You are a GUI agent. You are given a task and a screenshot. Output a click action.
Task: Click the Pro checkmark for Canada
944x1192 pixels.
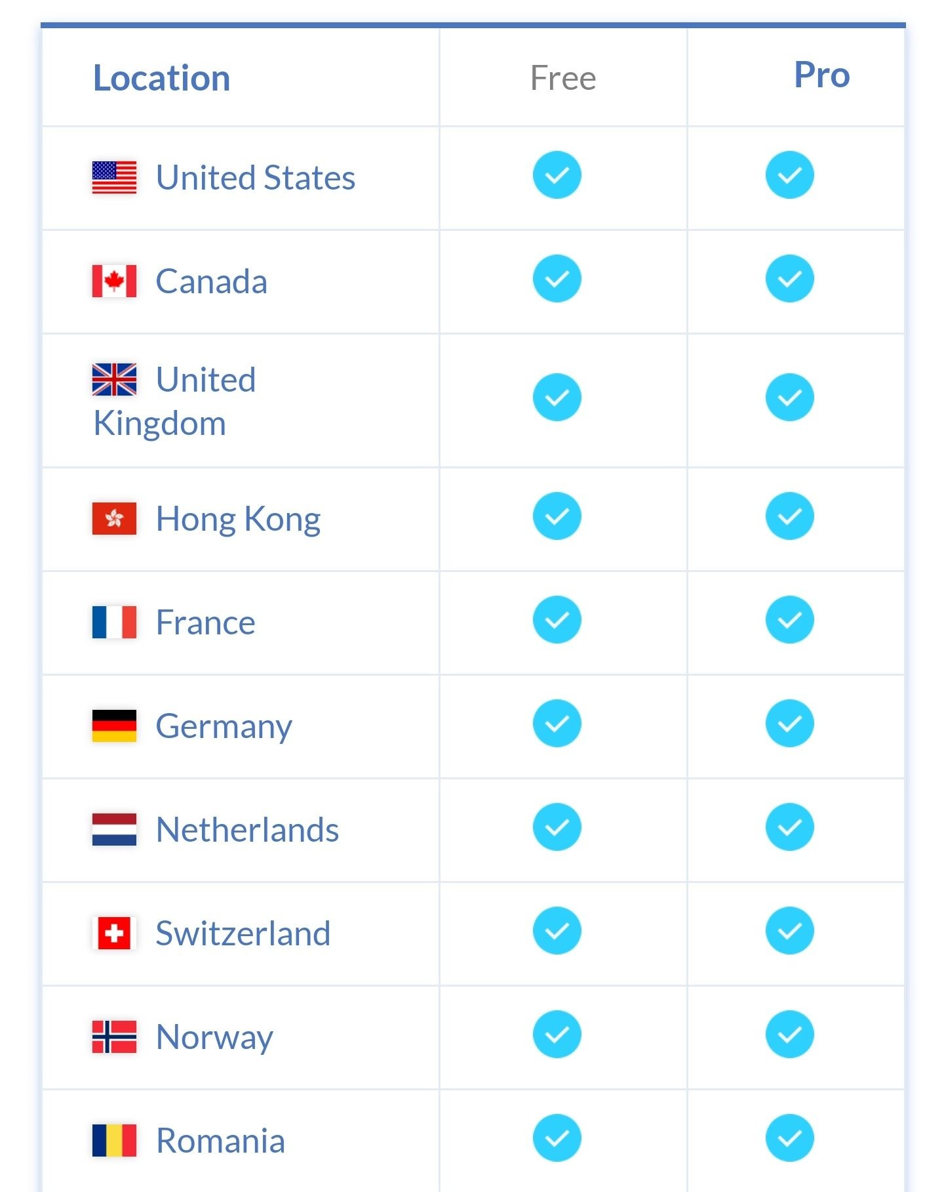coord(790,279)
